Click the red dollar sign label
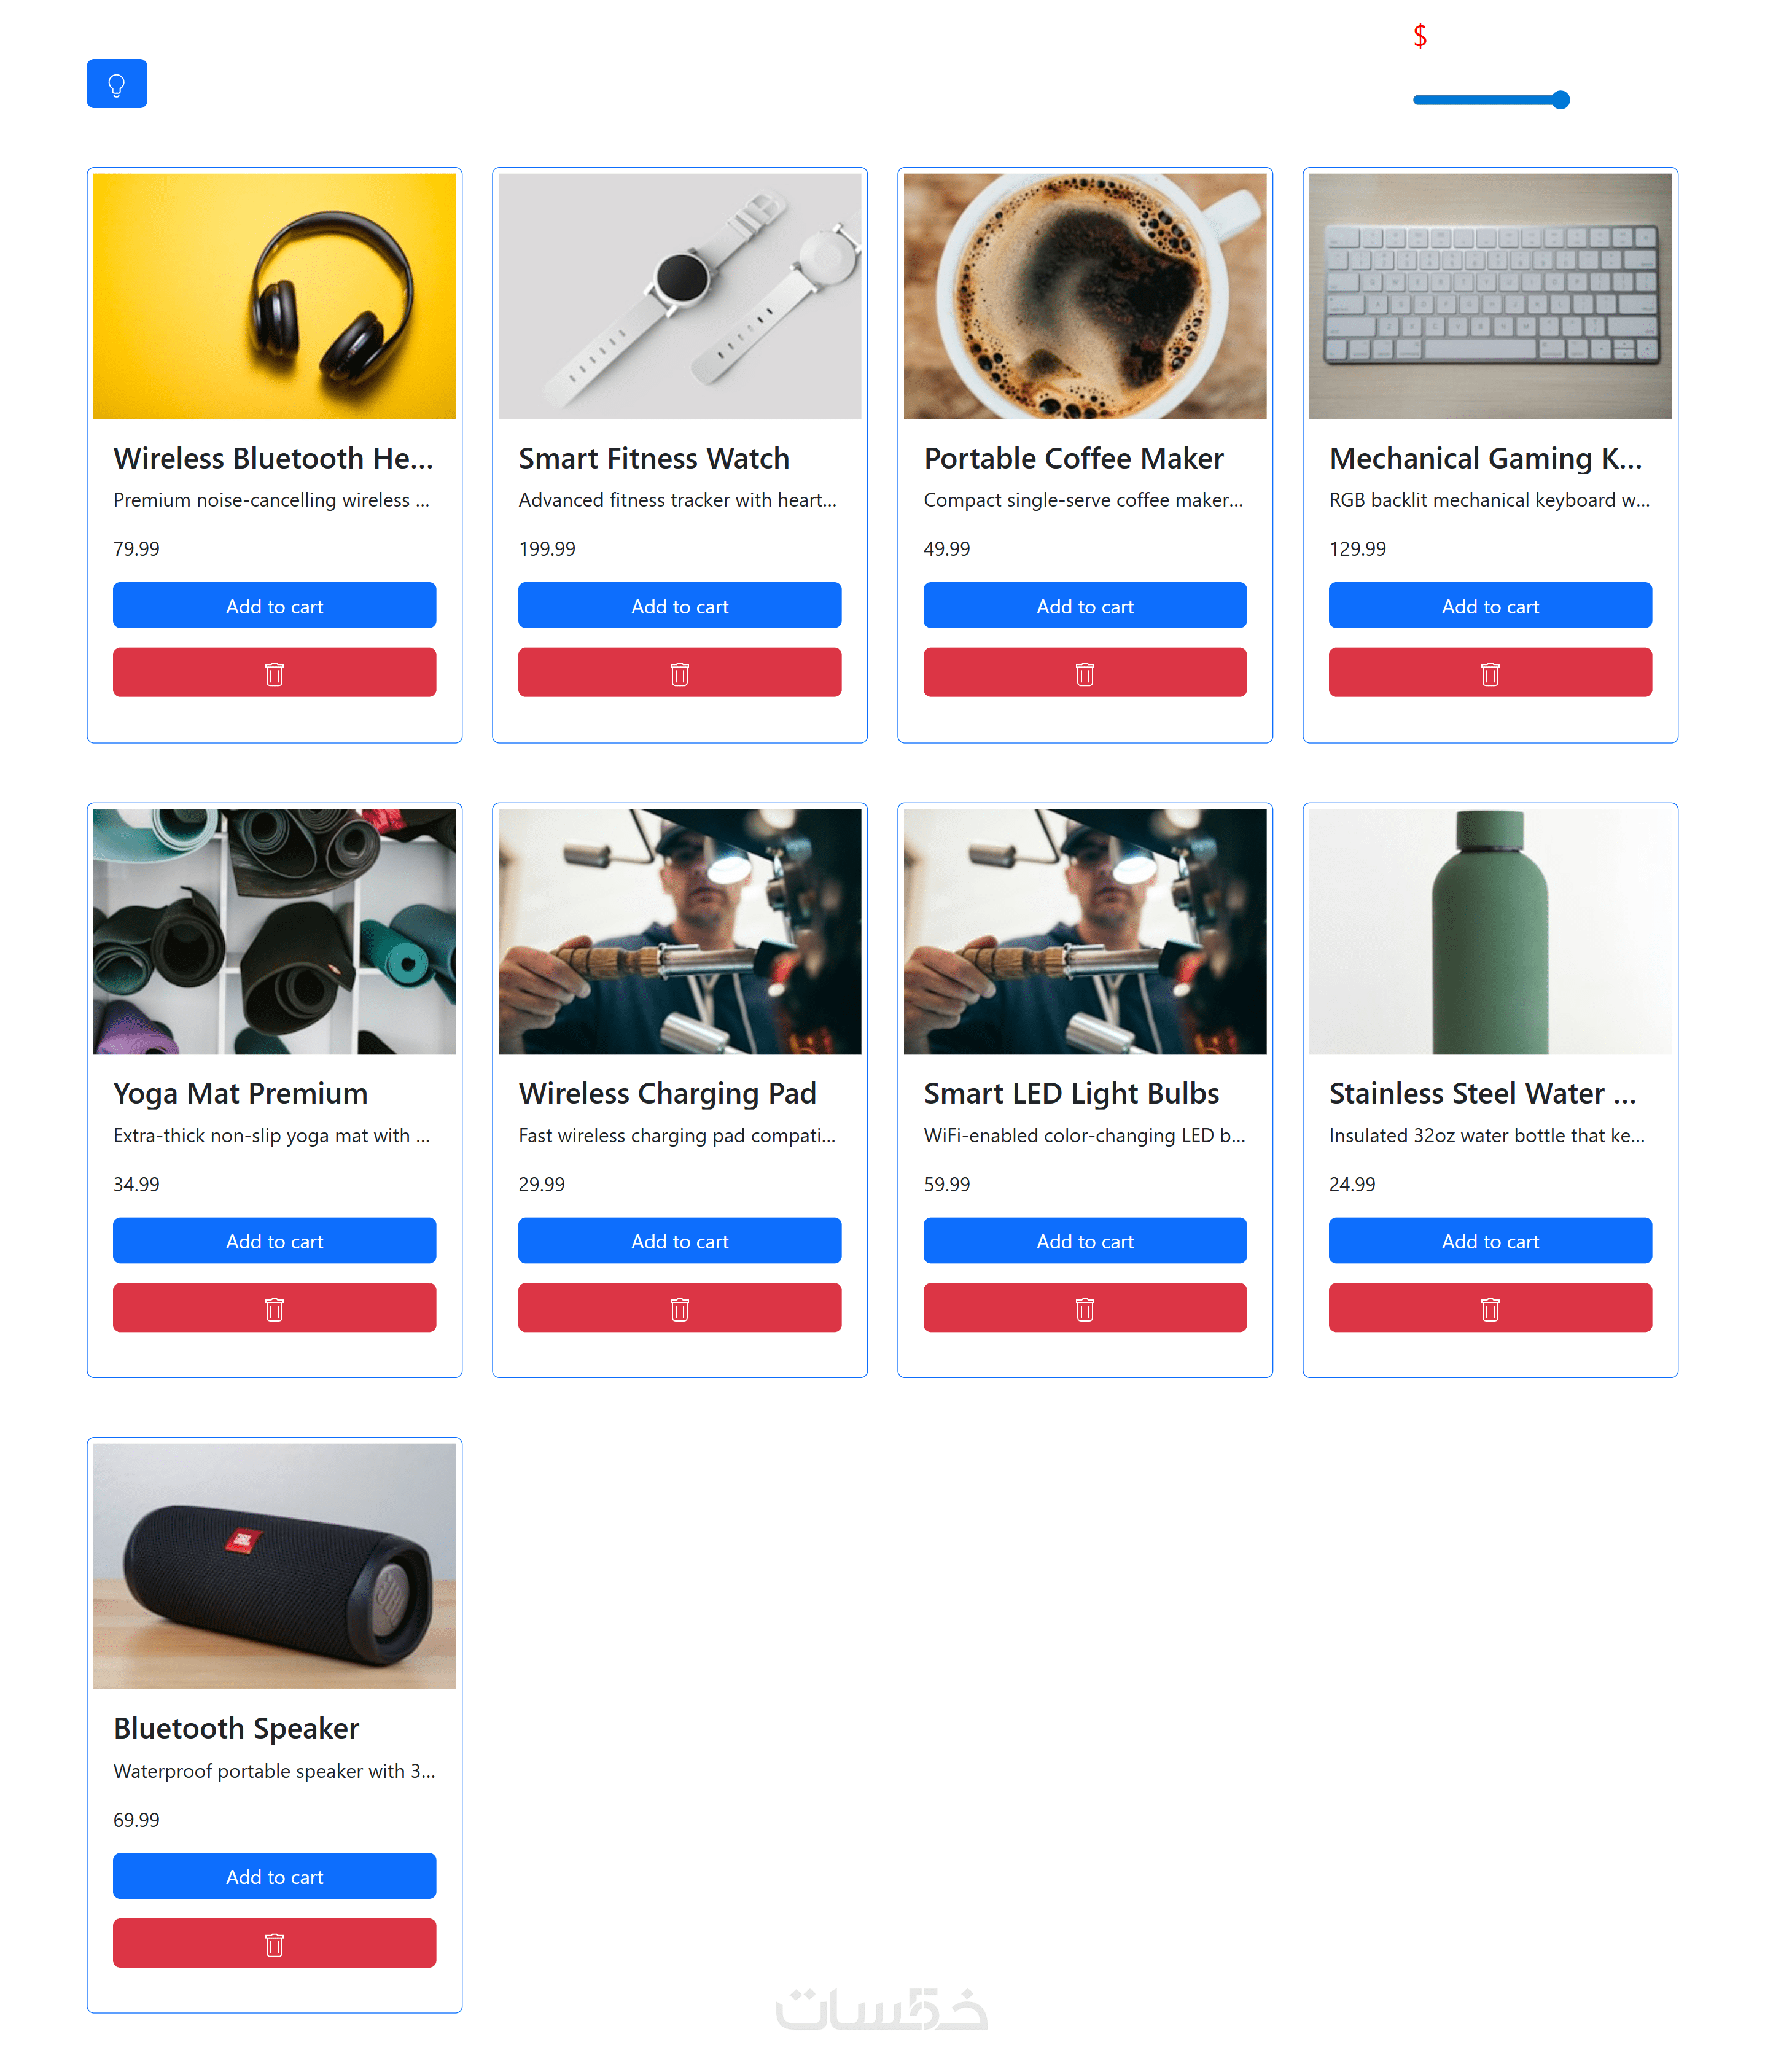 (x=1419, y=36)
